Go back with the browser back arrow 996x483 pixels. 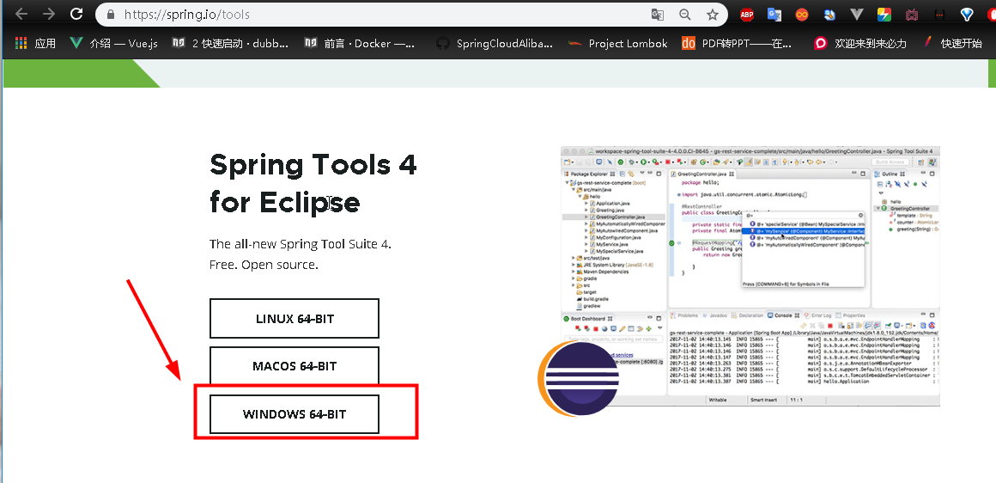coord(21,14)
